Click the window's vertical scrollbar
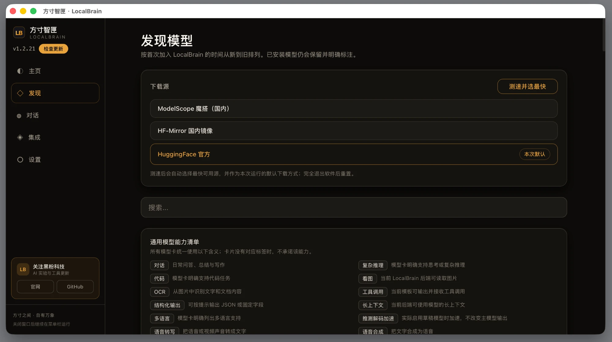612x342 pixels. (x=603, y=35)
